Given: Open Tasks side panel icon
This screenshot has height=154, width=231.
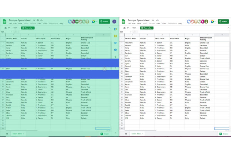Looking at the screenshot, I should point(115,43).
